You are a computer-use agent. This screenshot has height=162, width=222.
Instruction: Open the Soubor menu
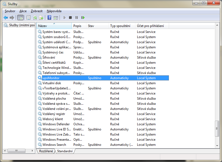coord(10,11)
